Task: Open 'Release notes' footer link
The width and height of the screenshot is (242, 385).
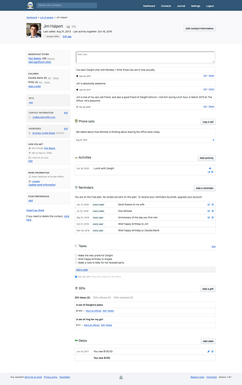Action: pyautogui.click(x=197, y=377)
